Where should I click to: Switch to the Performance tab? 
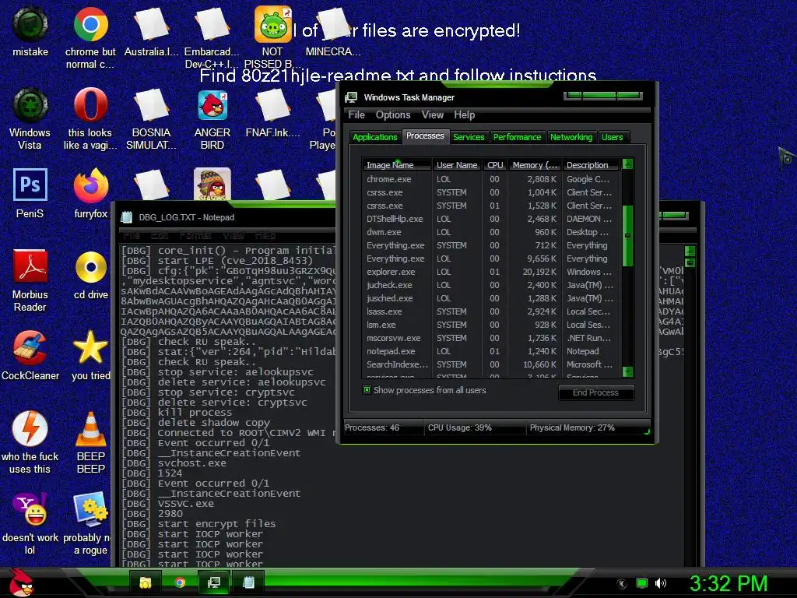click(517, 137)
